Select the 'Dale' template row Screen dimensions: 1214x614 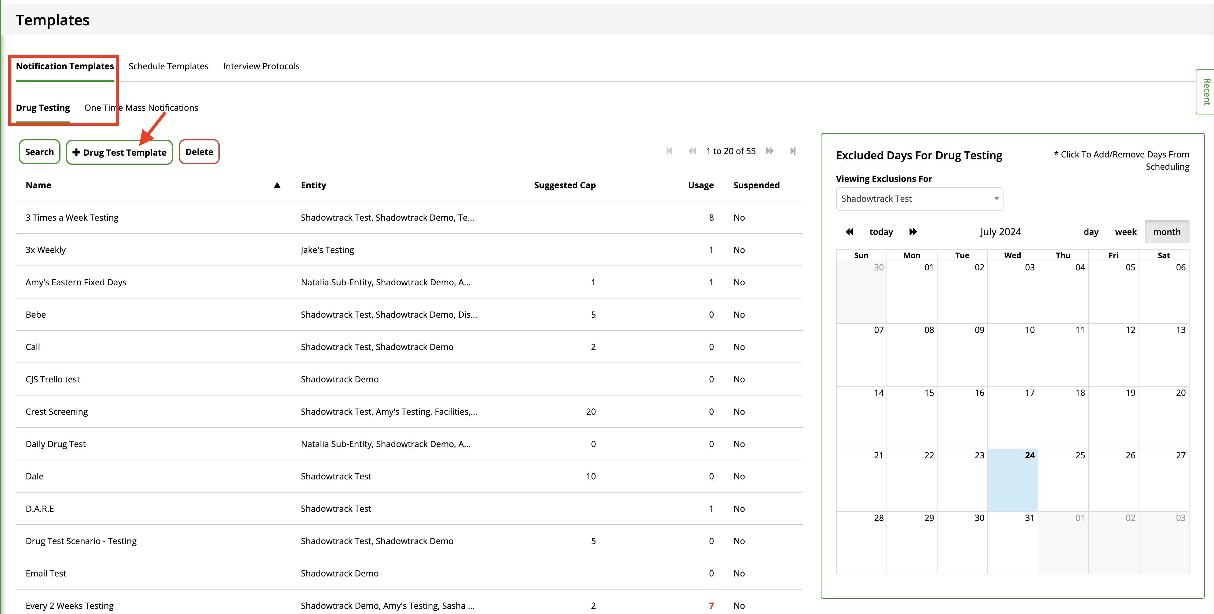tap(409, 476)
